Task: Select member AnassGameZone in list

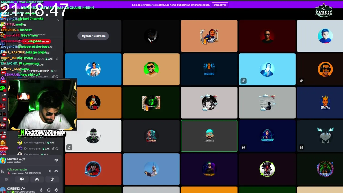Action: pyautogui.click(x=38, y=77)
